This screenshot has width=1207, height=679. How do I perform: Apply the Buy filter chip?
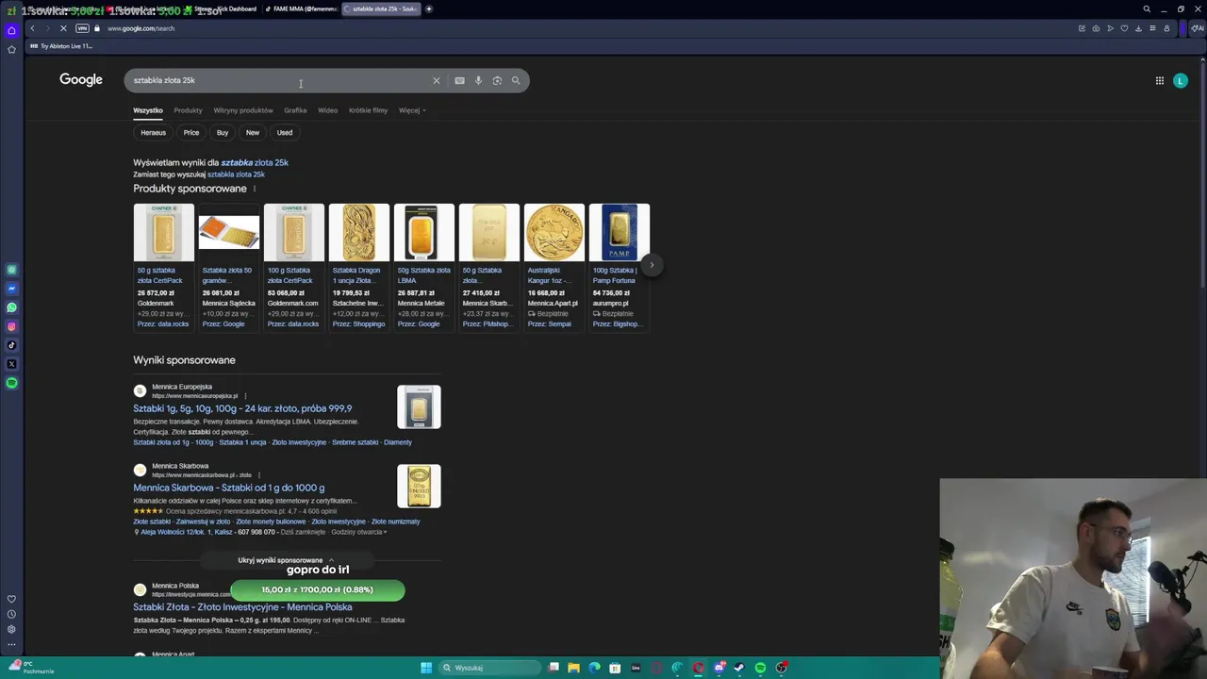(x=223, y=133)
